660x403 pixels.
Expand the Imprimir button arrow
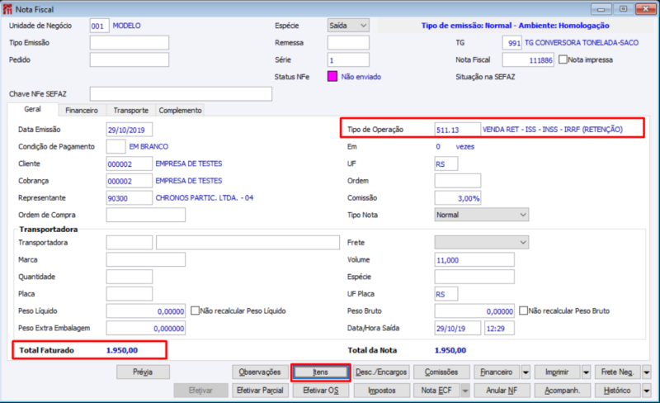(586, 372)
